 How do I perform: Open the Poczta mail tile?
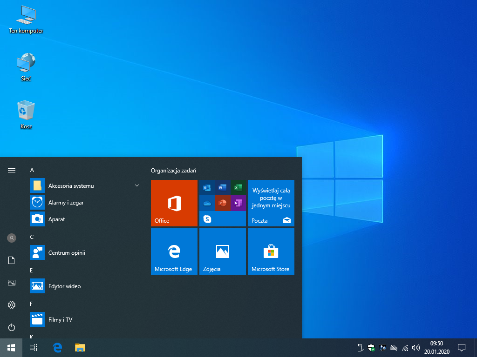point(271,203)
